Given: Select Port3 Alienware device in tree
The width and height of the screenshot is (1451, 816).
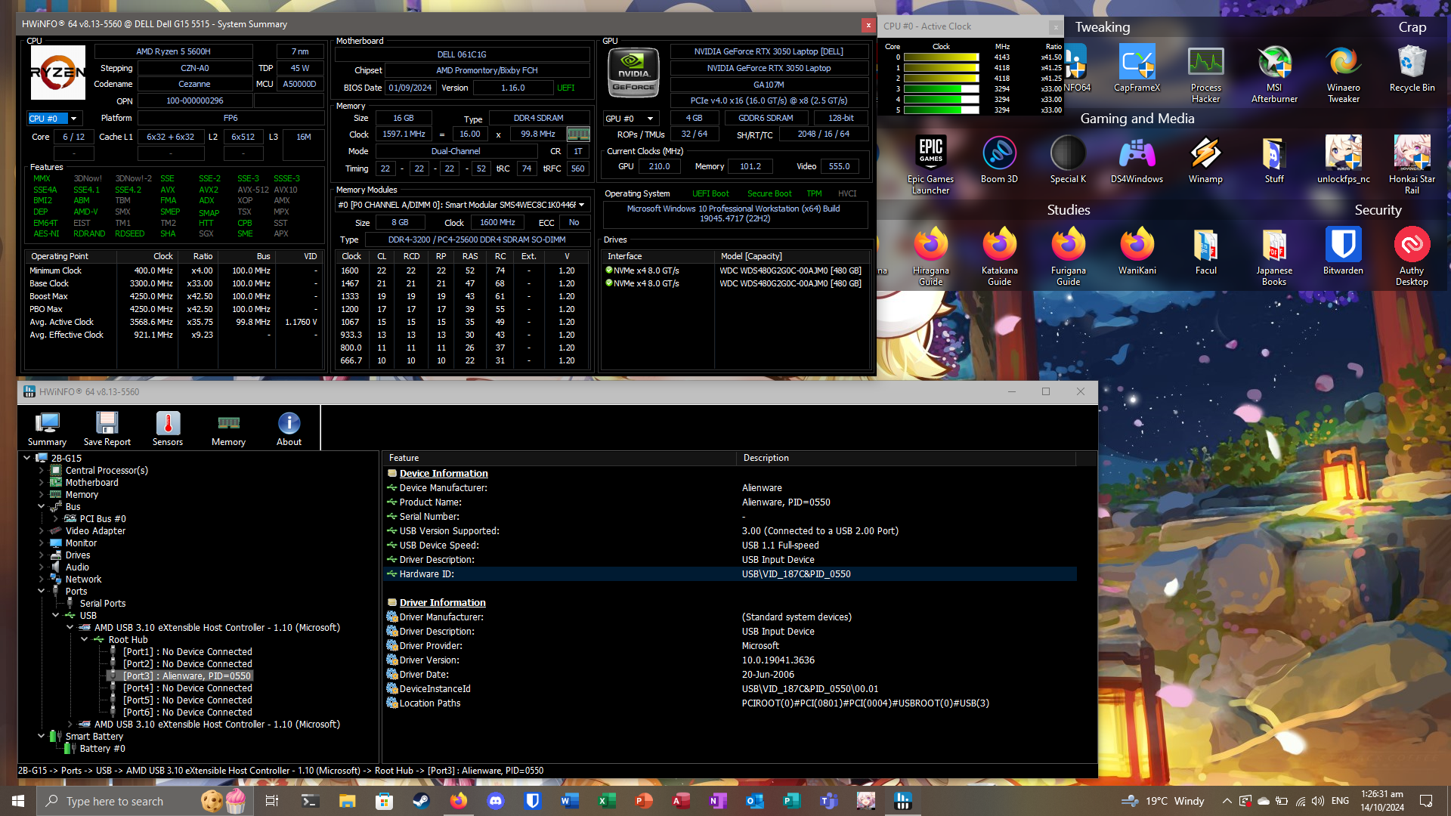Looking at the screenshot, I should pos(187,675).
